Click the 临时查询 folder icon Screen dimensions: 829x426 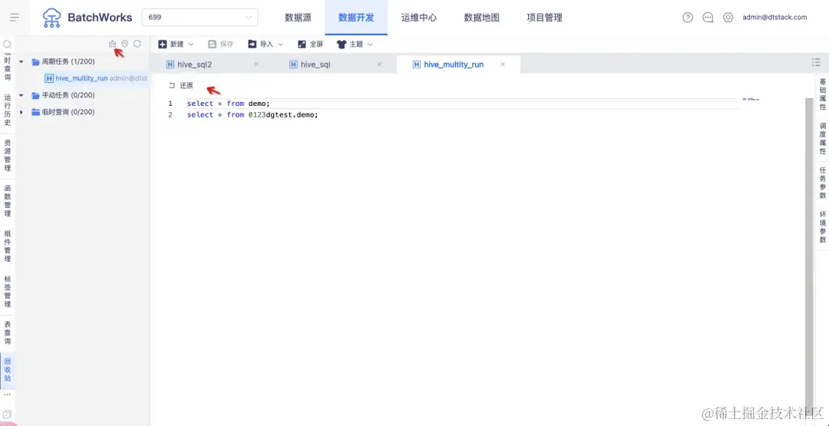[36, 112]
